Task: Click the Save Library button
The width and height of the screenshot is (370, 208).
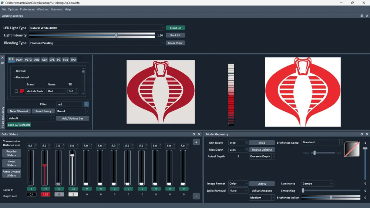Action: click(43, 111)
